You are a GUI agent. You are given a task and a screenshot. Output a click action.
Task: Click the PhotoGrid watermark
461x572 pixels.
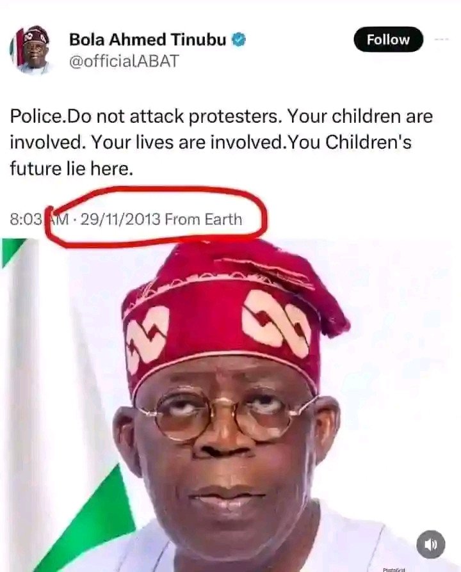[394, 569]
